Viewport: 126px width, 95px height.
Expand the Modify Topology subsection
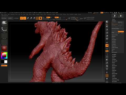pos(115,47)
